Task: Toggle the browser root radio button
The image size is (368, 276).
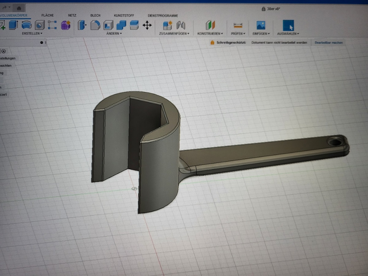Action: (x=4, y=51)
